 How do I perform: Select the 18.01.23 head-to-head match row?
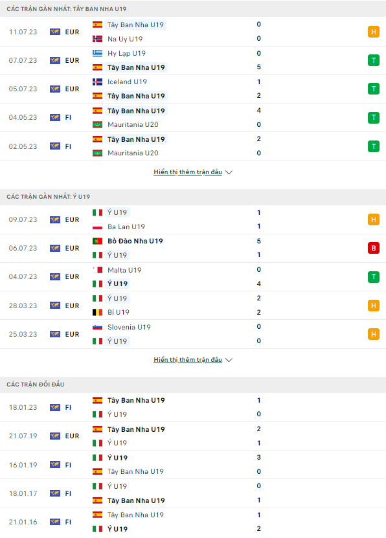193,407
